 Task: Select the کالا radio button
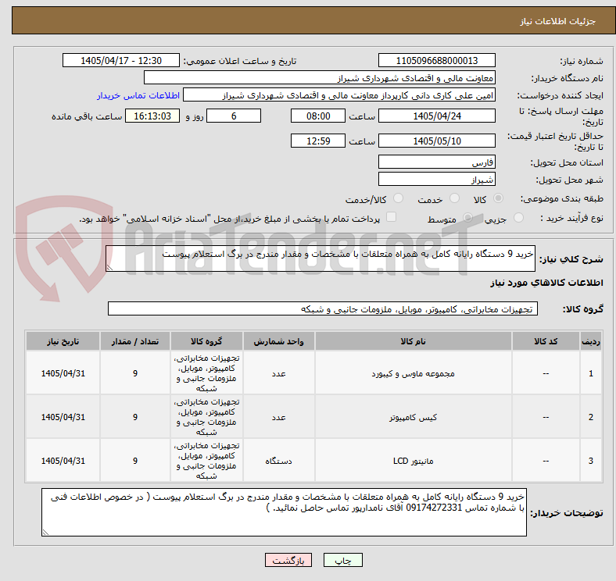(x=498, y=198)
